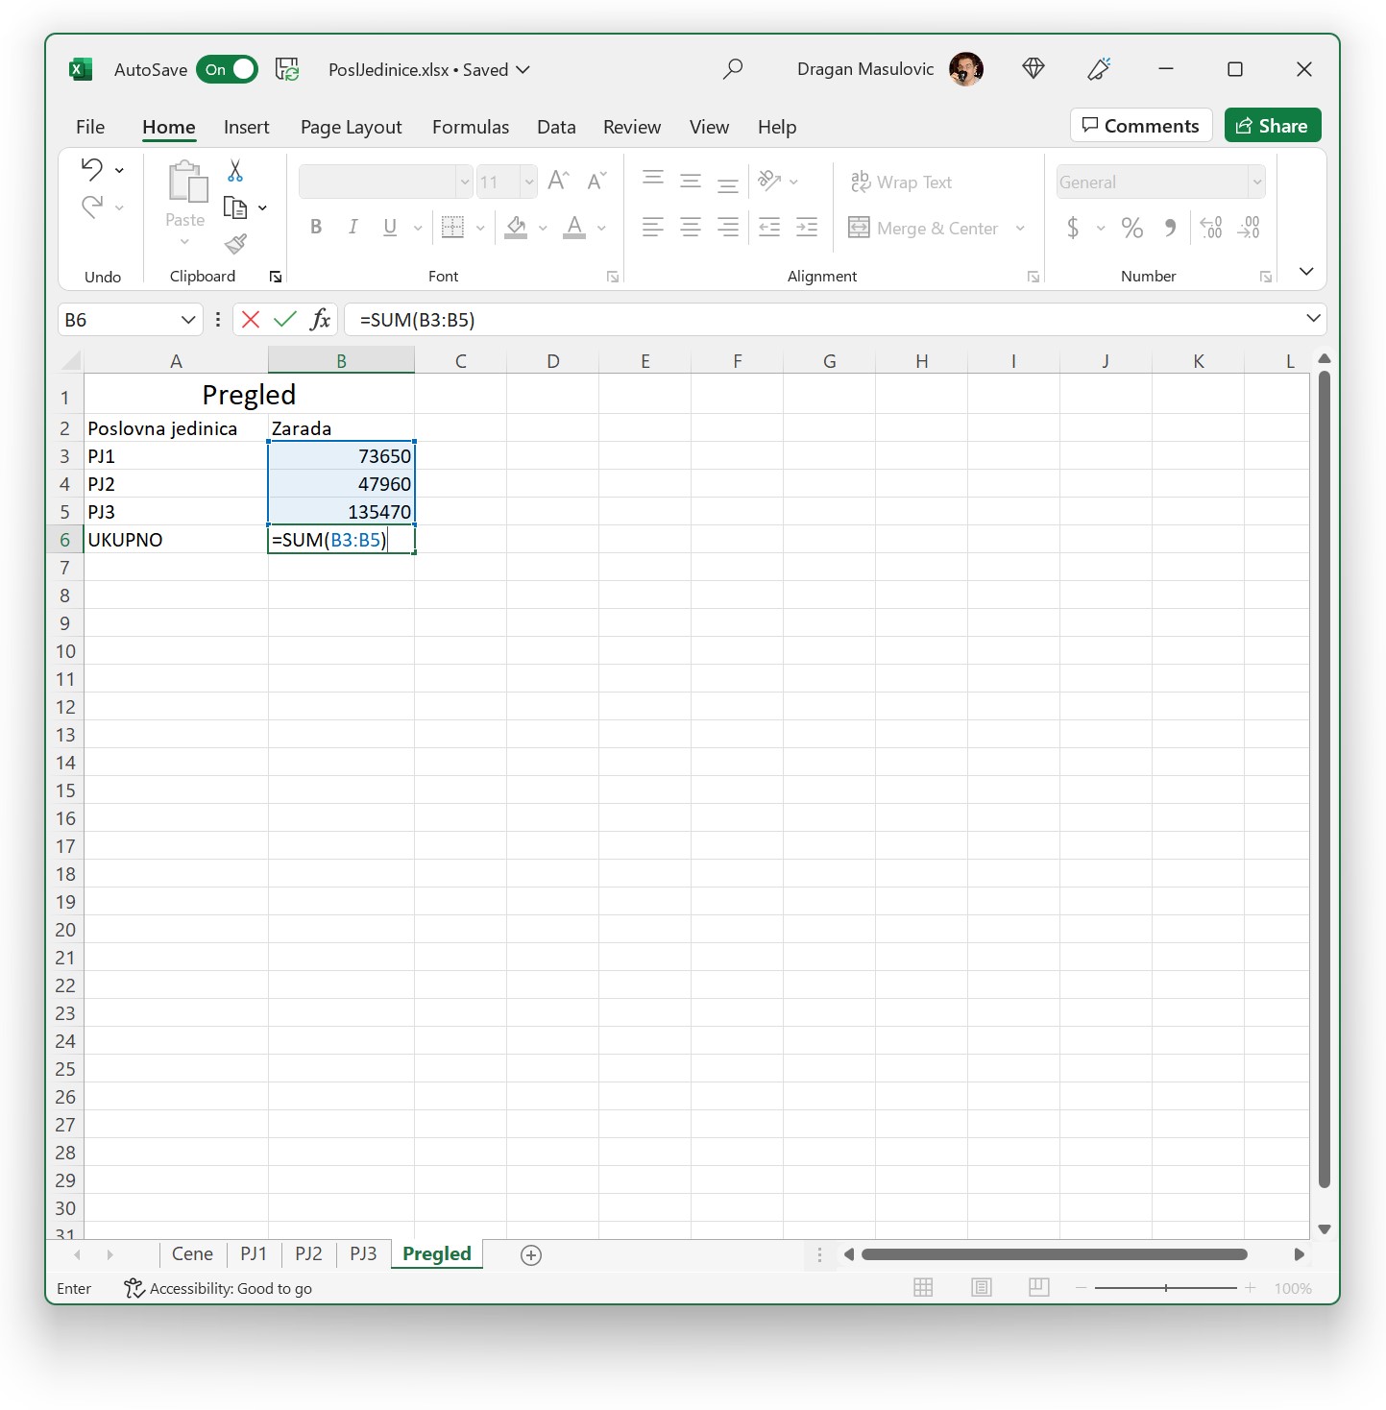Viewport: 1386px width, 1410px height.
Task: Select the Format Painter brush
Action: [235, 244]
